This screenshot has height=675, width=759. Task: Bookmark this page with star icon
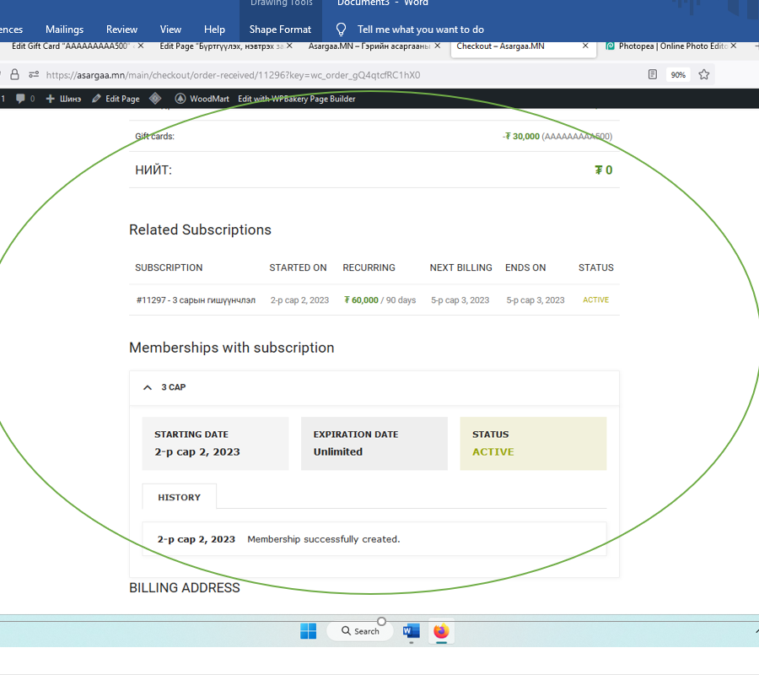pos(704,74)
